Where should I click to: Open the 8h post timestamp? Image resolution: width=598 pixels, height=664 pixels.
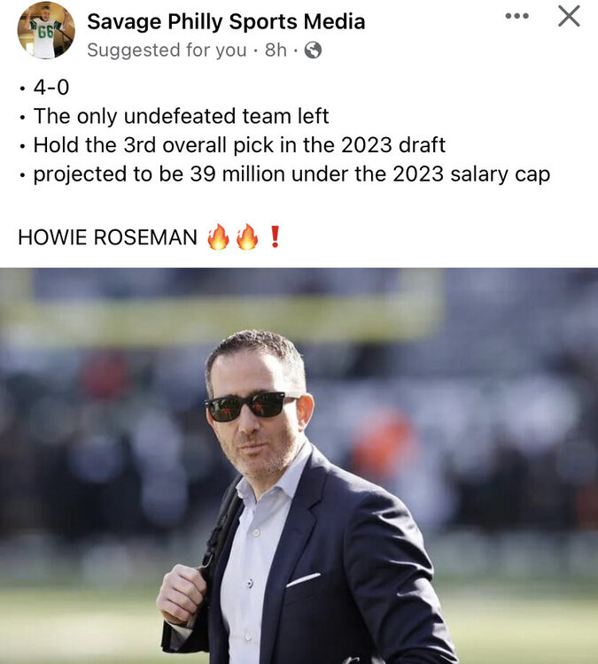tap(276, 50)
